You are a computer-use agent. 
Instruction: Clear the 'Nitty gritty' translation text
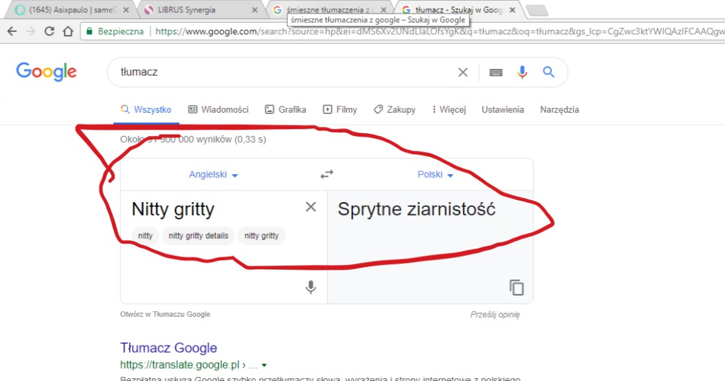[311, 207]
